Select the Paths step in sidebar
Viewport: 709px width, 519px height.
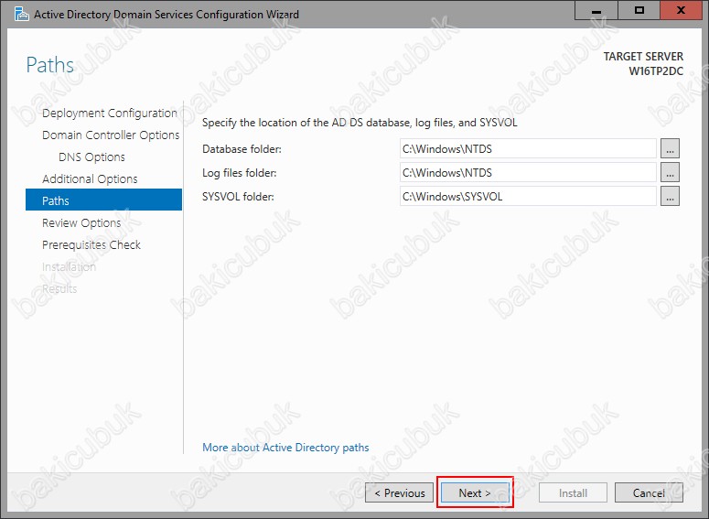(103, 200)
